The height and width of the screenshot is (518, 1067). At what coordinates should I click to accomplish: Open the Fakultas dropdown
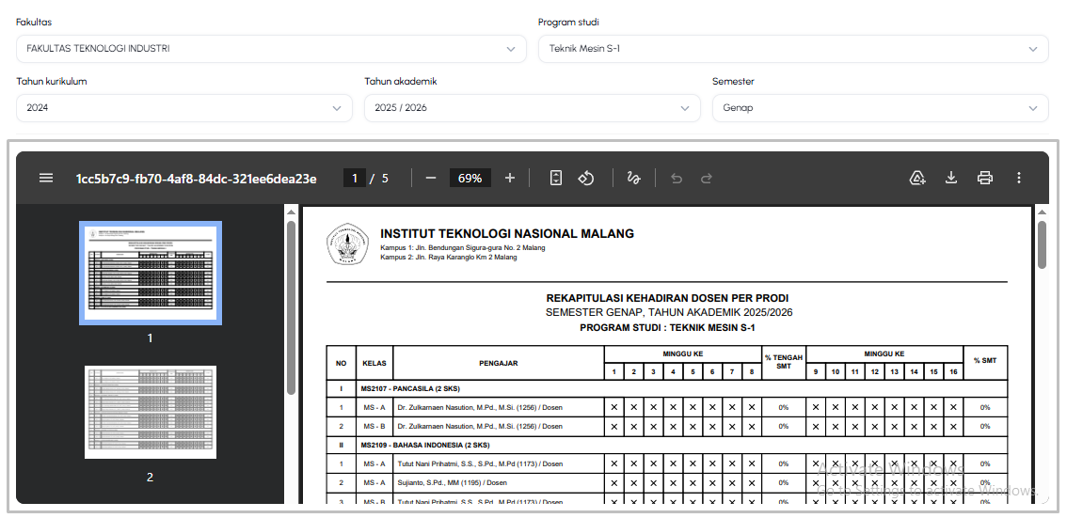(271, 49)
